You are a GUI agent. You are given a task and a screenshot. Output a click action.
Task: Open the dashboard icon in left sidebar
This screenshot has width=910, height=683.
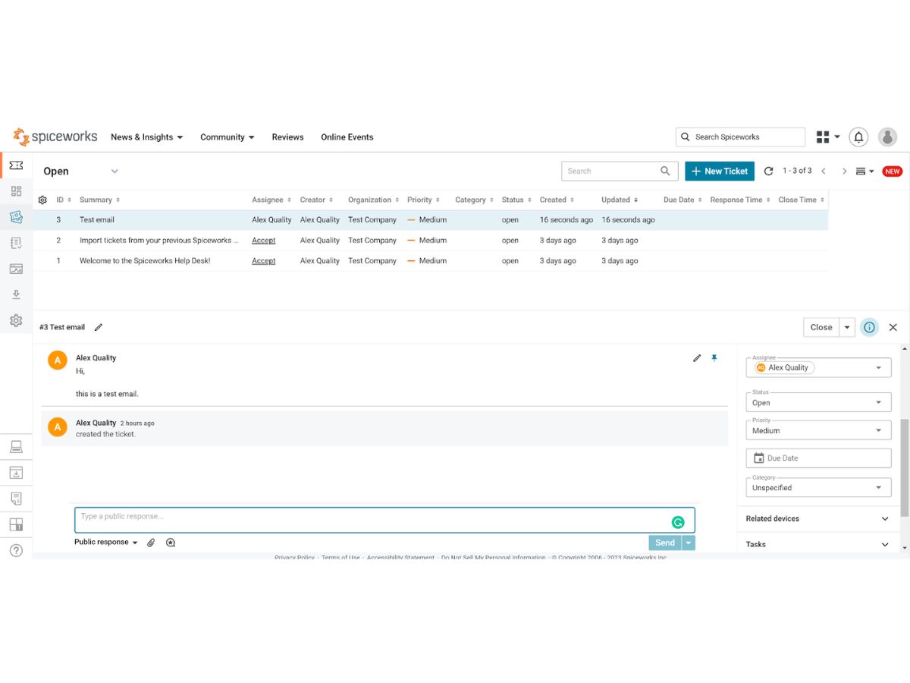pyautogui.click(x=16, y=191)
